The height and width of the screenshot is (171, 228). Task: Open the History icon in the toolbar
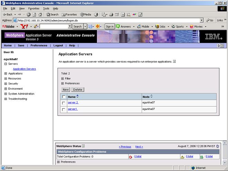tap(96, 14)
